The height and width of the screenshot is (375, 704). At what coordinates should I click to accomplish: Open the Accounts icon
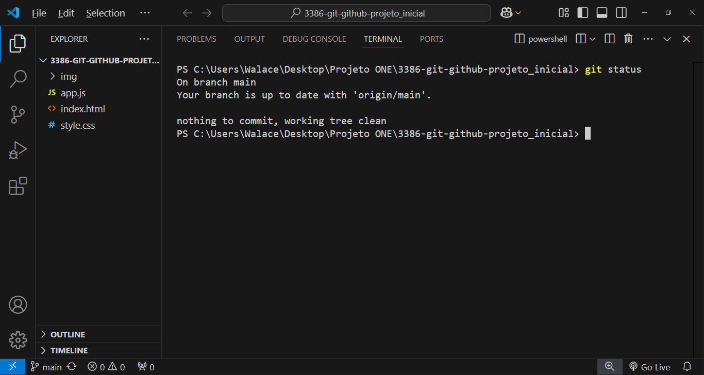point(18,305)
